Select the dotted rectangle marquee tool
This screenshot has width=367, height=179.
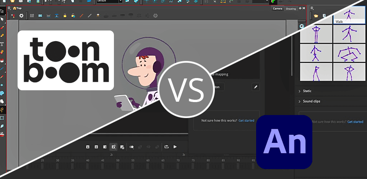click(2, 118)
